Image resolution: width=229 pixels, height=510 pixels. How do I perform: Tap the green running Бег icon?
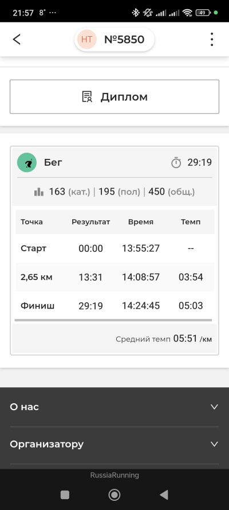click(x=26, y=162)
